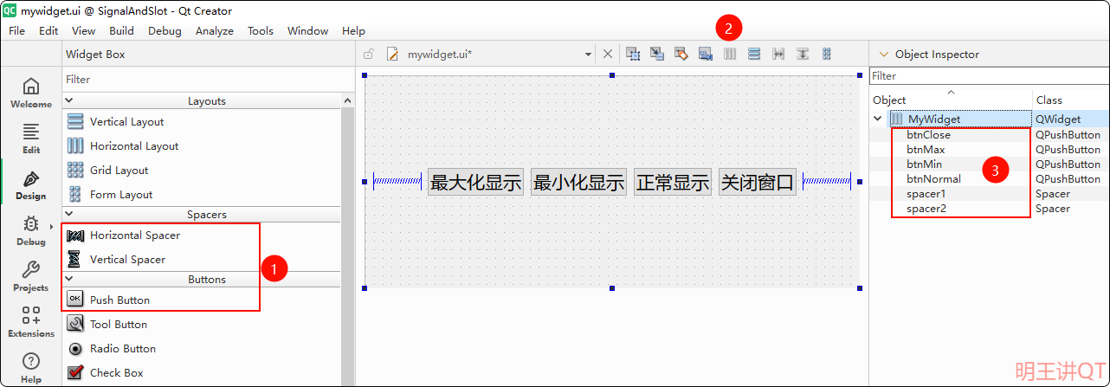Focus the Widget Box Filter field
The image size is (1110, 387).
(x=208, y=79)
